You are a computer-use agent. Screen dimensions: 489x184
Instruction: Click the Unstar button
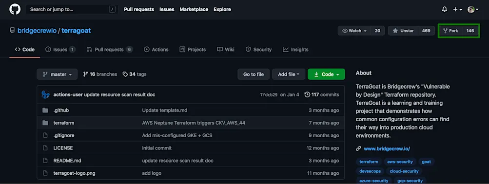(403, 31)
